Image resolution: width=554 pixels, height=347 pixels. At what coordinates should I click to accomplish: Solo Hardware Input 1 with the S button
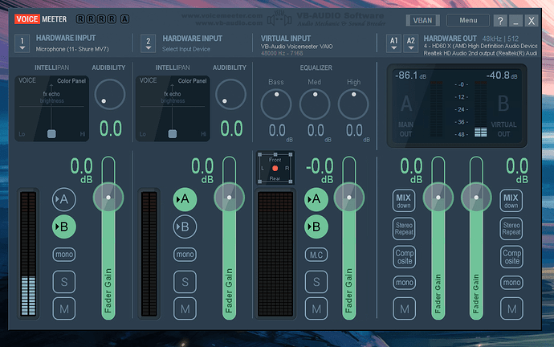coord(64,282)
